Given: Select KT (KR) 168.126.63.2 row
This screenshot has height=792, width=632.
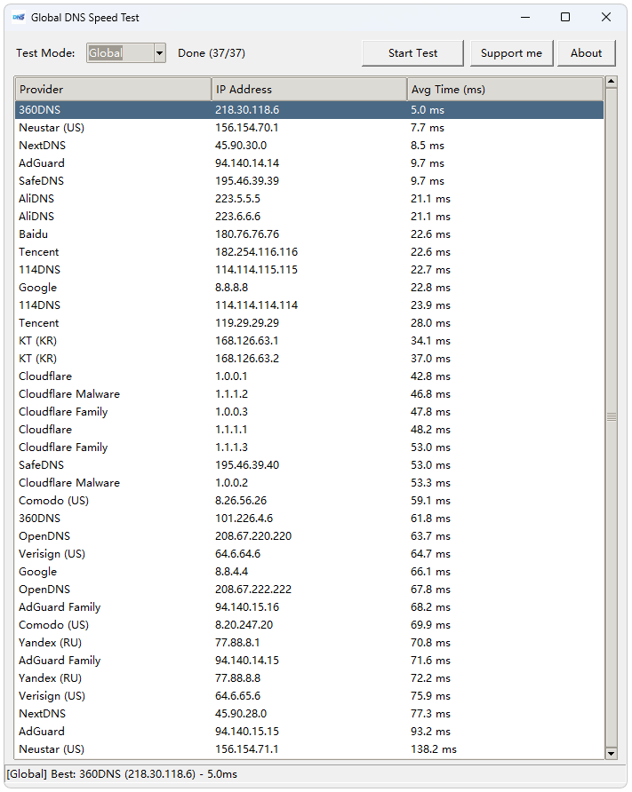Looking at the screenshot, I should [x=309, y=358].
